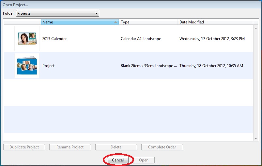Open the Folder dropdown showing Projects

57,13
